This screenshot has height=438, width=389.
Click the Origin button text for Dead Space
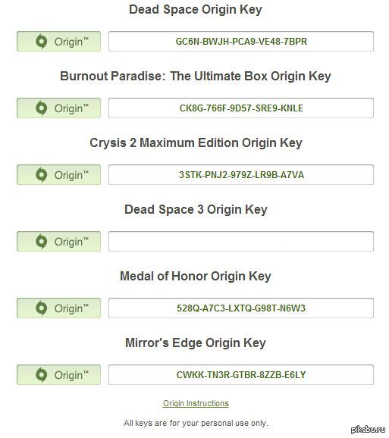[x=71, y=42]
